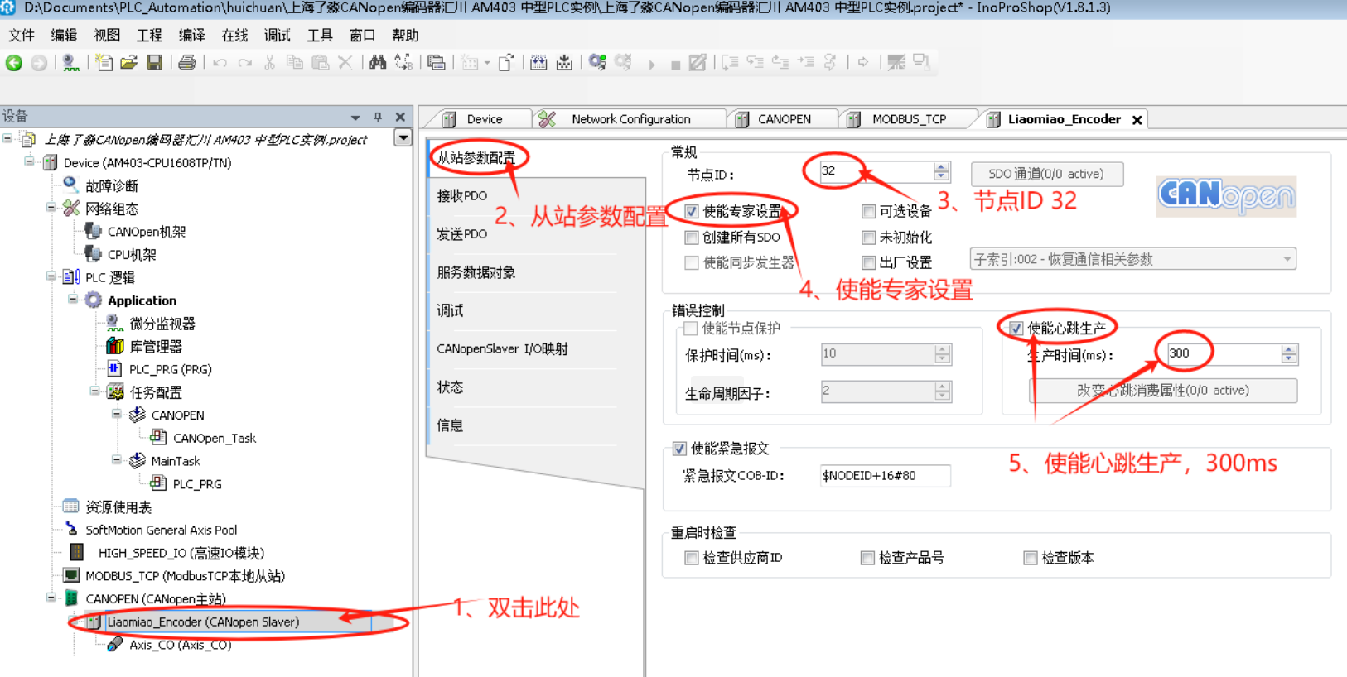Click the SoftMotion General Axis Pool icon

coord(71,530)
